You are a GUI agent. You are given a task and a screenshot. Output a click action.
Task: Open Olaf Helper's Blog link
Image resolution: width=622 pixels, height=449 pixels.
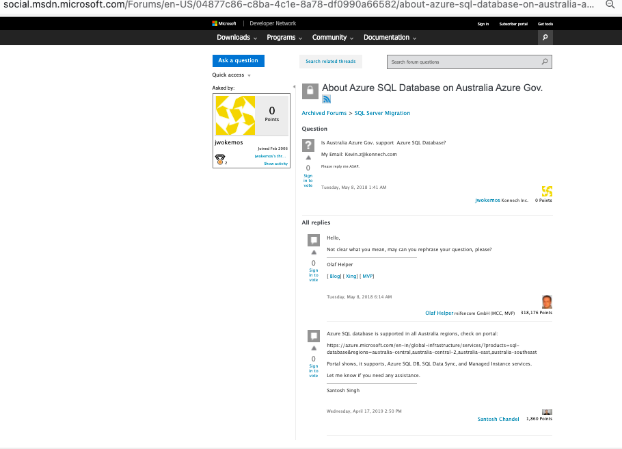(335, 276)
